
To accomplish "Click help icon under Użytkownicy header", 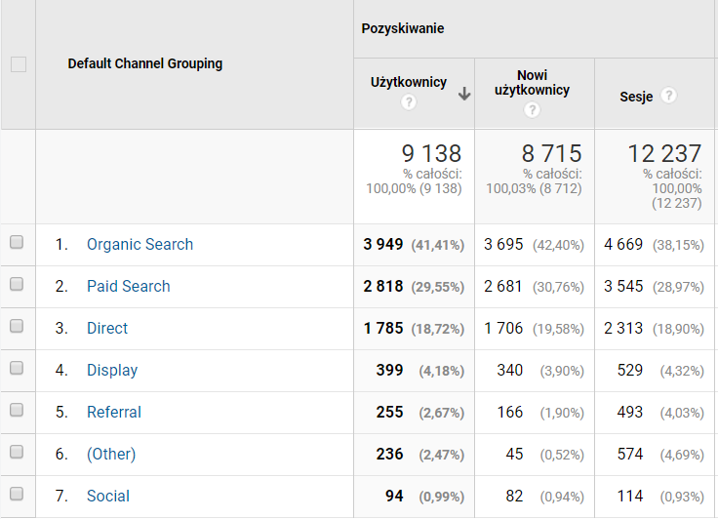I will click(x=409, y=103).
